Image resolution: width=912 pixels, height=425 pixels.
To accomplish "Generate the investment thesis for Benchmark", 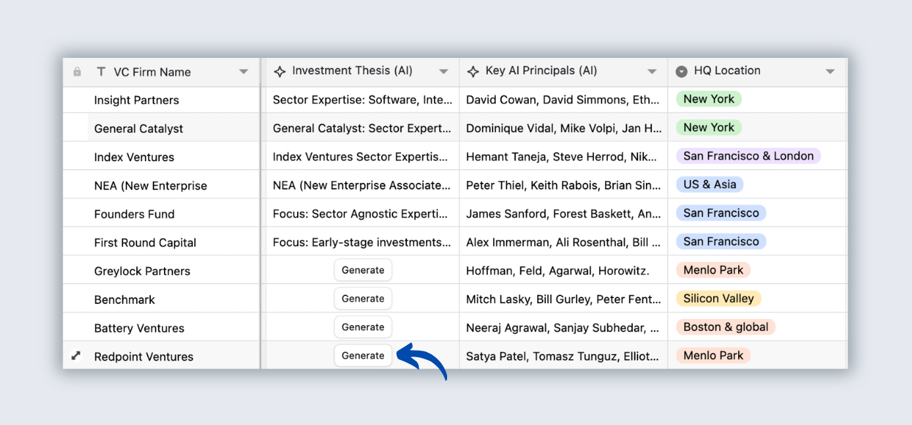I will click(363, 299).
